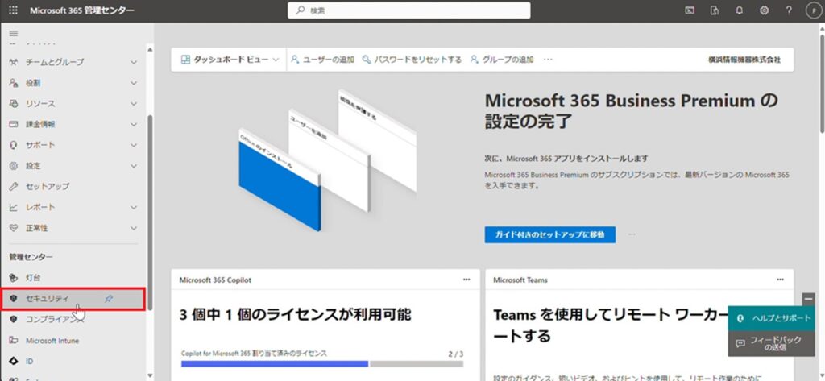Click パスワードをリセットする command
Screen dimensions: 825x381
pyautogui.click(x=412, y=60)
